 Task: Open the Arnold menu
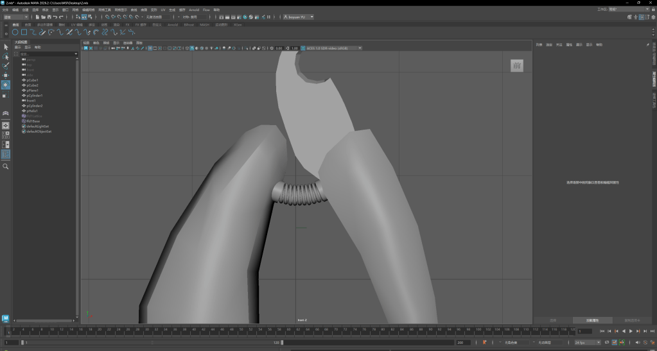click(x=195, y=10)
